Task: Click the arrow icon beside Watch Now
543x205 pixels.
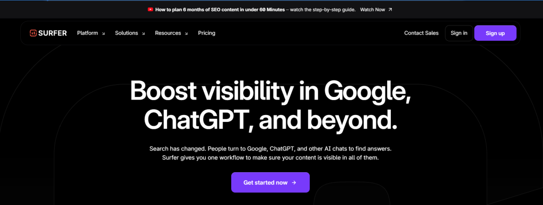Action: [390, 10]
